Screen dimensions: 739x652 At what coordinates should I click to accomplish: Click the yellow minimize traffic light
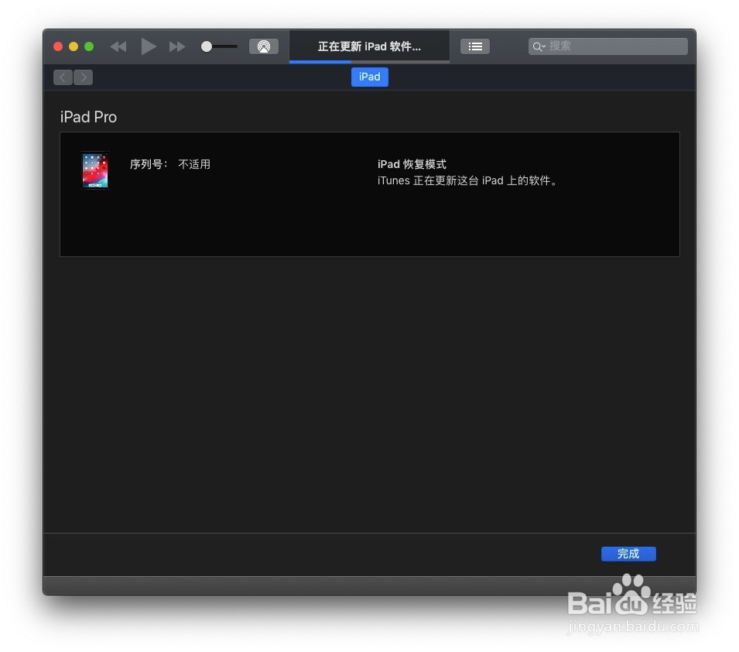[73, 46]
